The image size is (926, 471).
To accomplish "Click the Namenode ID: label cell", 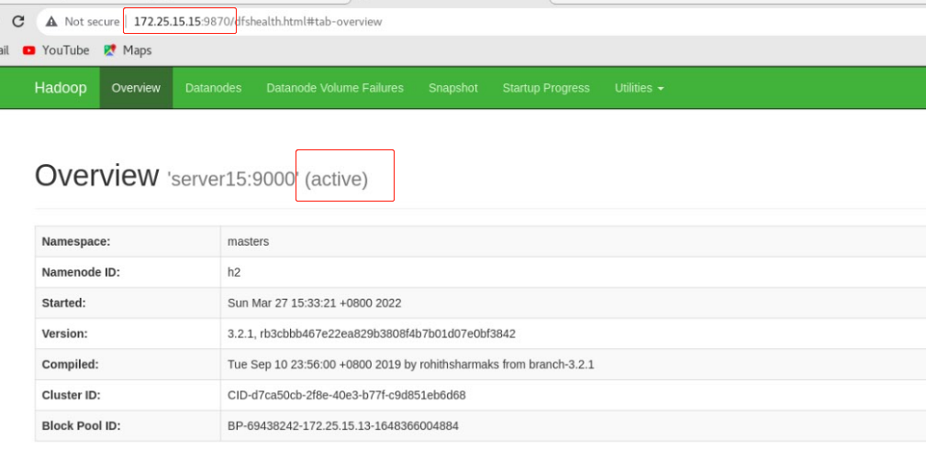I will tap(128, 272).
